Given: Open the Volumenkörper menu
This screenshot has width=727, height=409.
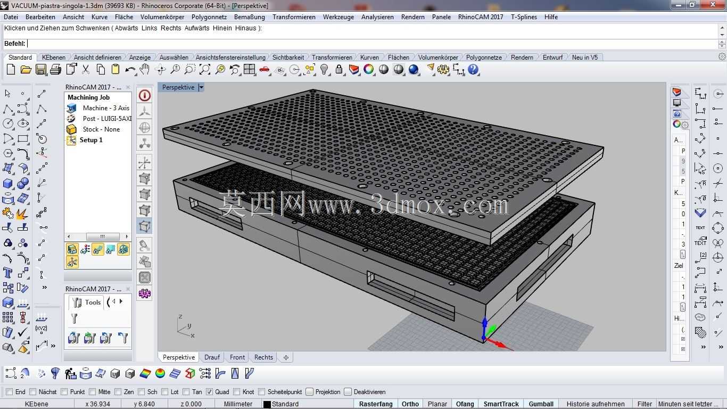Looking at the screenshot, I should coord(162,17).
